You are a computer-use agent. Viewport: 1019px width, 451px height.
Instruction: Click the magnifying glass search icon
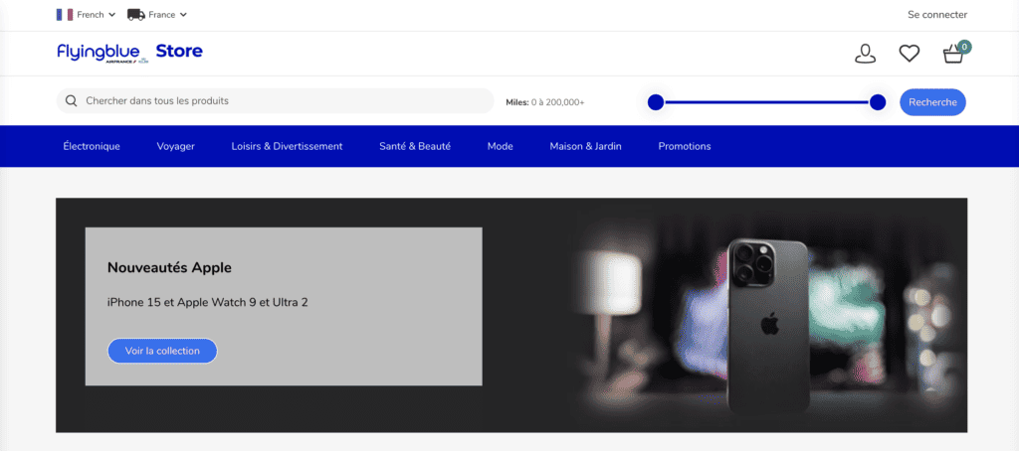coord(72,101)
